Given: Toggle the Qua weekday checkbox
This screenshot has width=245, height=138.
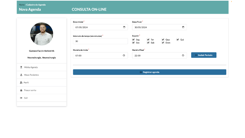Looking at the screenshot, I should 163,40.
